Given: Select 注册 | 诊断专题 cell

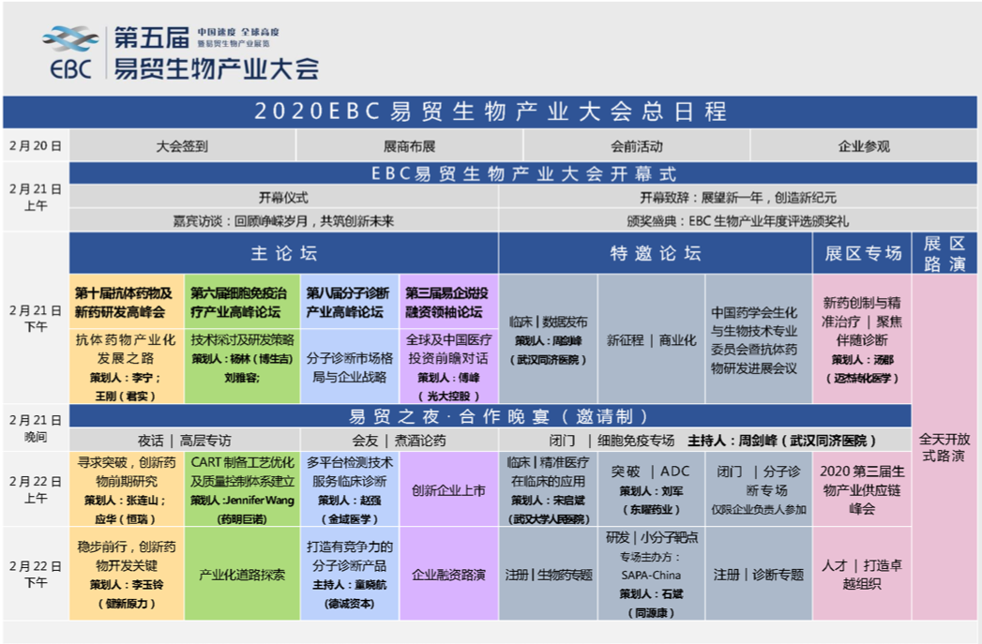Looking at the screenshot, I should (759, 574).
